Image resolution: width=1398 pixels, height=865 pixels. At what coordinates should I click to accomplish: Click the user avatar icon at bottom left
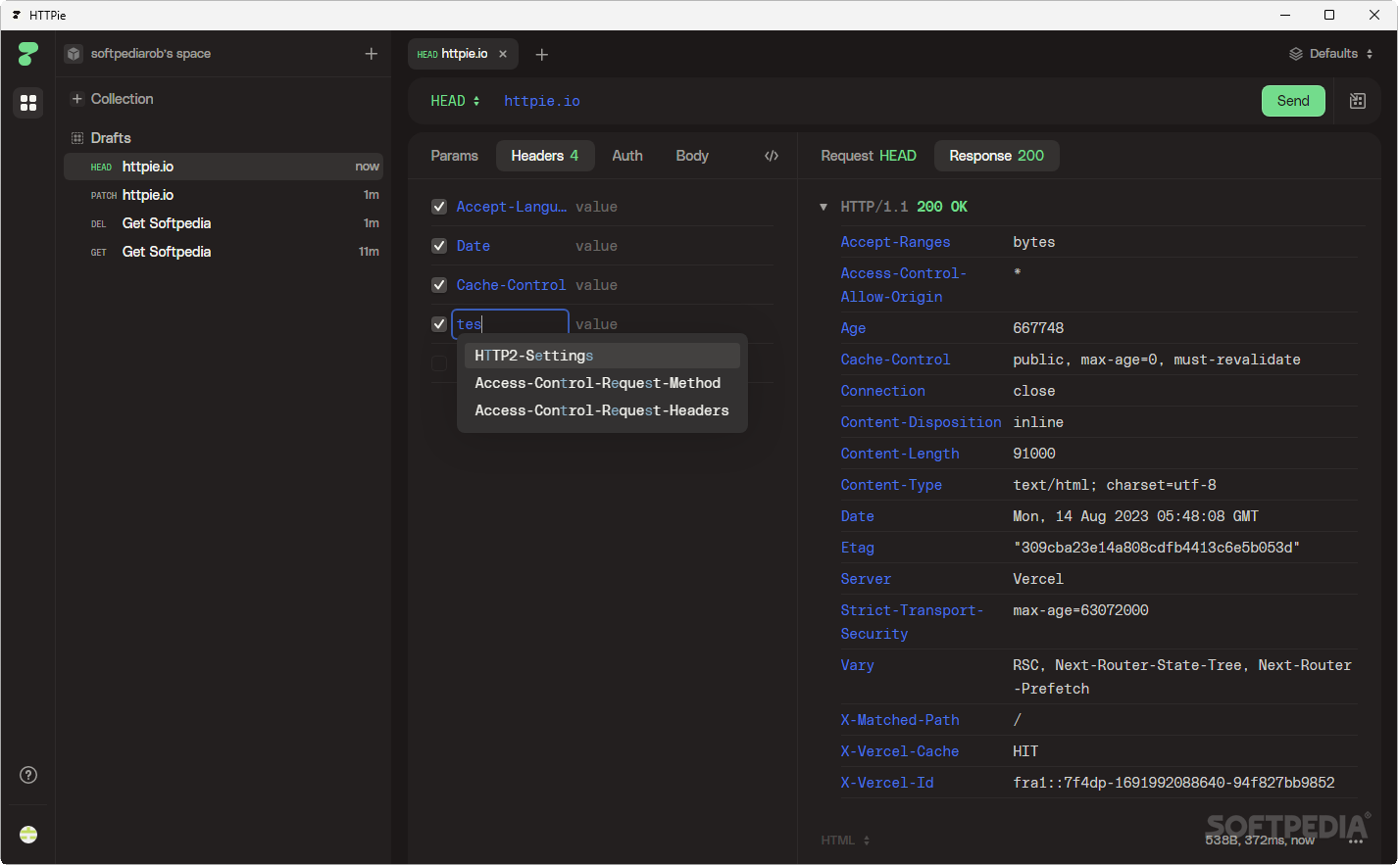coord(28,835)
